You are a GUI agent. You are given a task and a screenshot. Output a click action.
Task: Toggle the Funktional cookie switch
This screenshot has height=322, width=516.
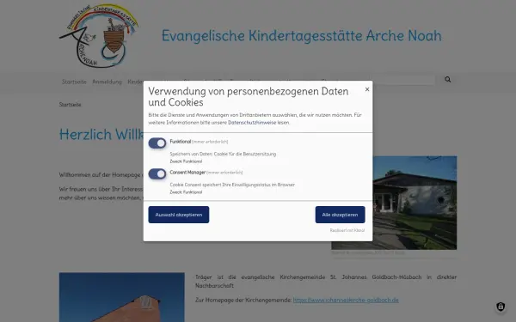tap(157, 143)
